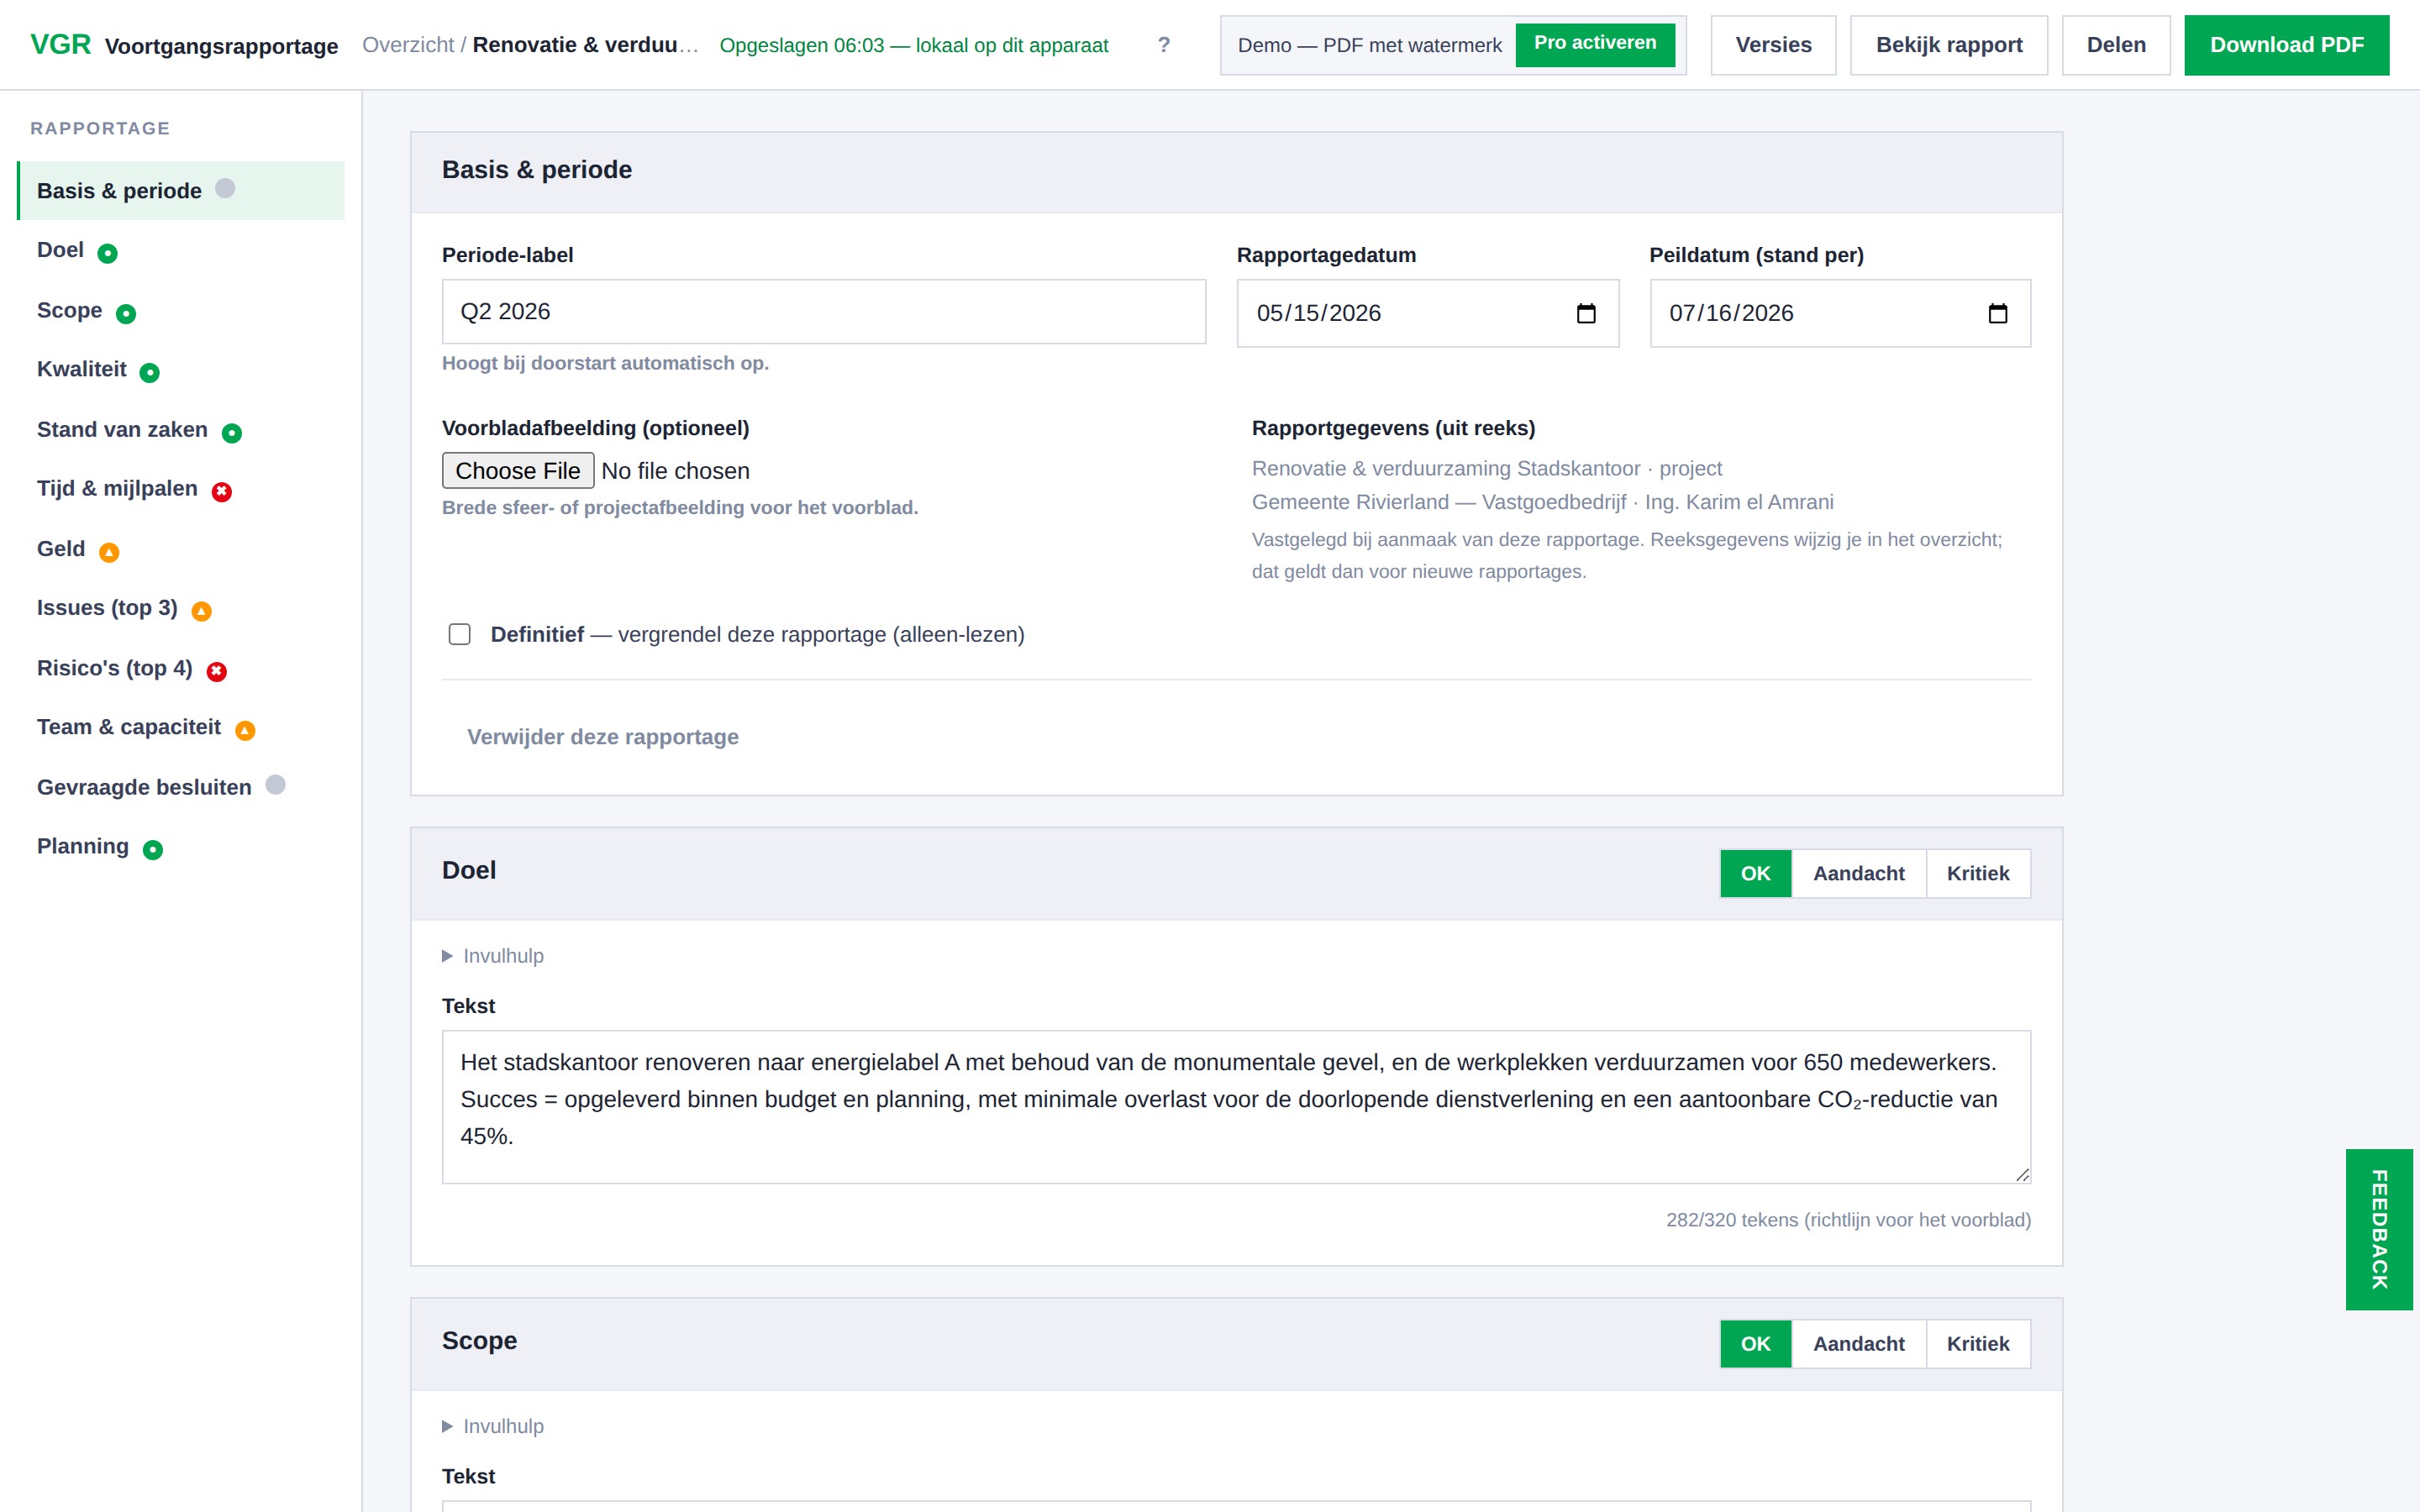Set Doel status to Kritiek

[1978, 873]
